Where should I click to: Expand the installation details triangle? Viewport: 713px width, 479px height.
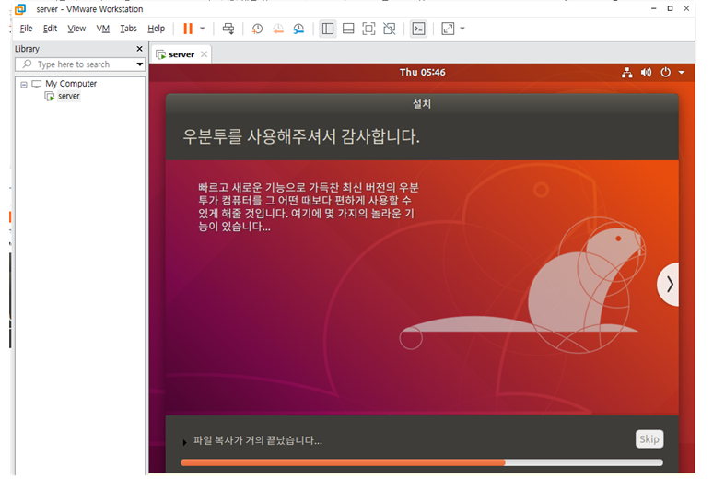184,442
